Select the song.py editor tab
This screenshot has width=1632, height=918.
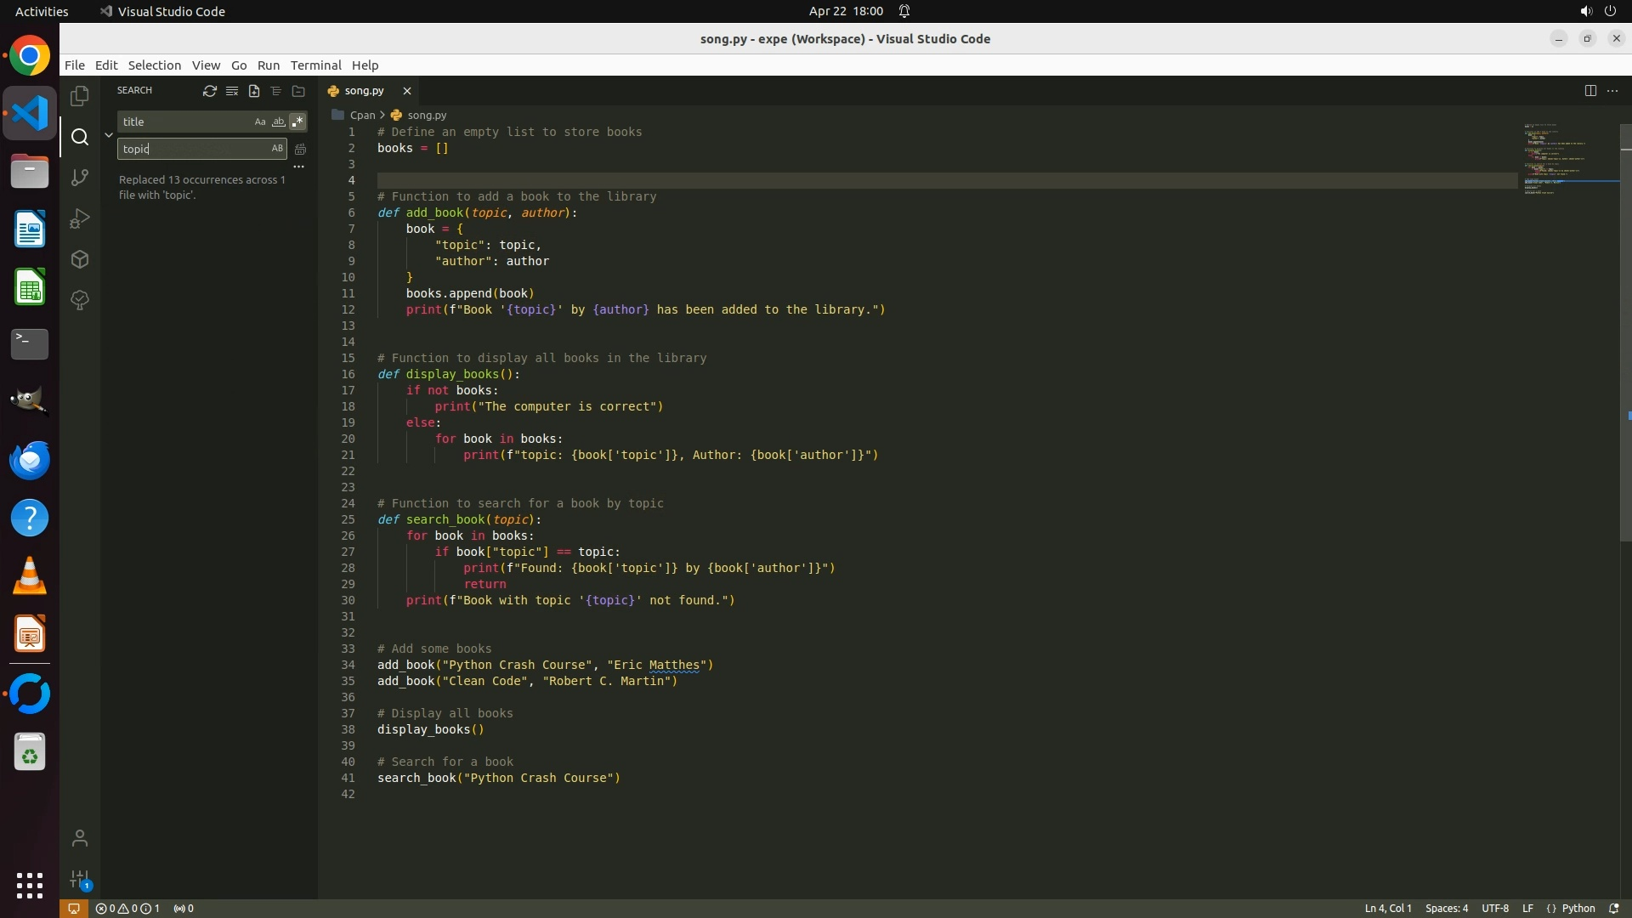click(364, 91)
